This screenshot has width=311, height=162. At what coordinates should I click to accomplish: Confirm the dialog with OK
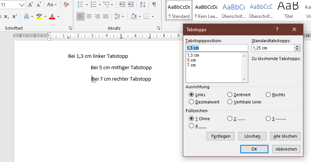(x=254, y=149)
